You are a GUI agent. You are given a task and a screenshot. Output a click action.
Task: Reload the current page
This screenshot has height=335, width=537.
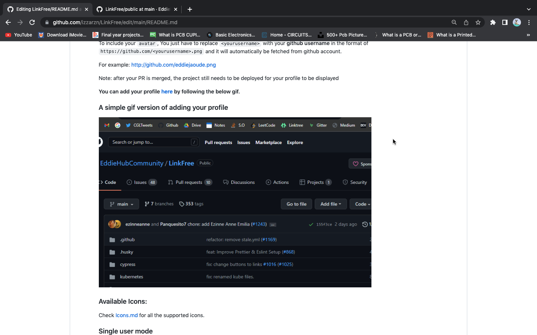tap(32, 22)
